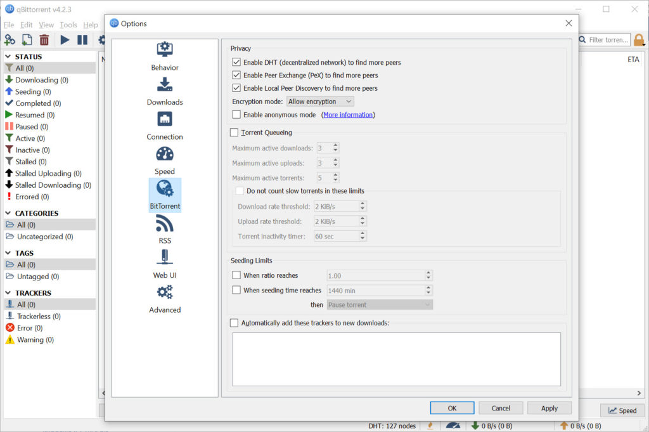The image size is (649, 432).
Task: Open the Advanced options page
Action: (x=165, y=299)
